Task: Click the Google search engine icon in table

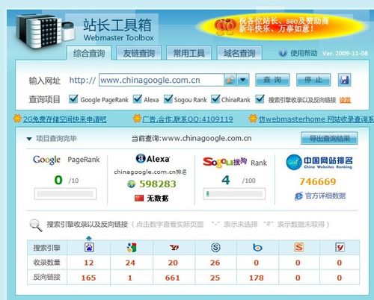Action: point(132,247)
